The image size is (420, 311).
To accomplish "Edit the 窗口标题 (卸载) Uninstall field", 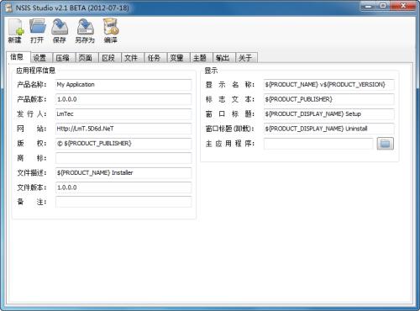I will [329, 129].
